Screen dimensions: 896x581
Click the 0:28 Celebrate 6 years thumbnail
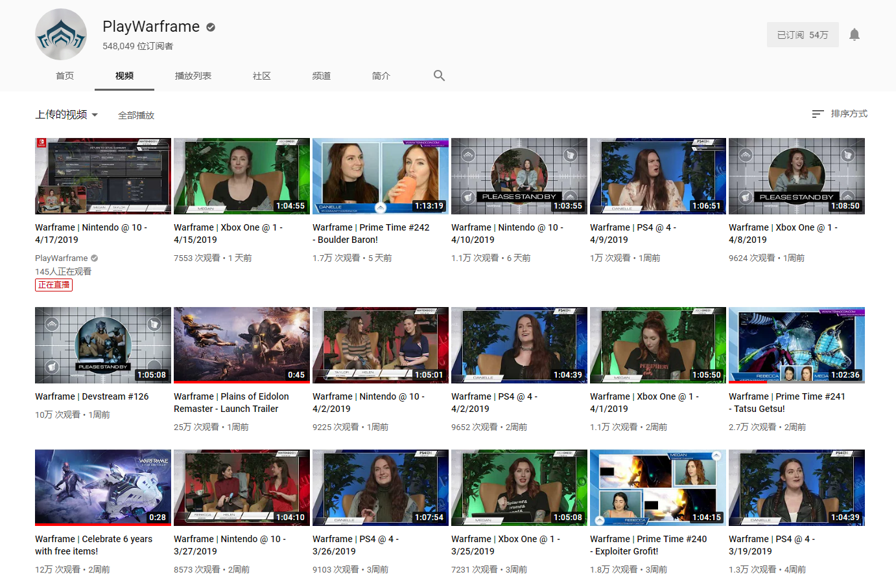[x=103, y=488]
